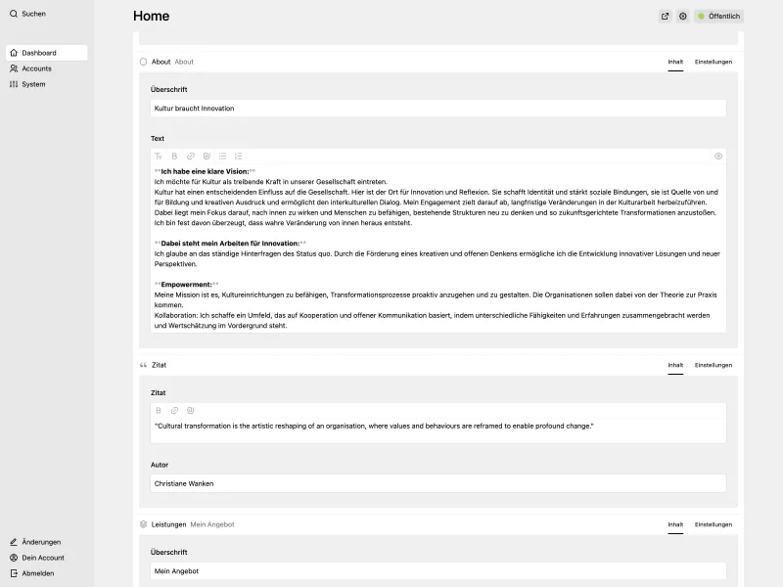Switch to the Einstellungen tab of the About block
The height and width of the screenshot is (587, 783).
714,61
